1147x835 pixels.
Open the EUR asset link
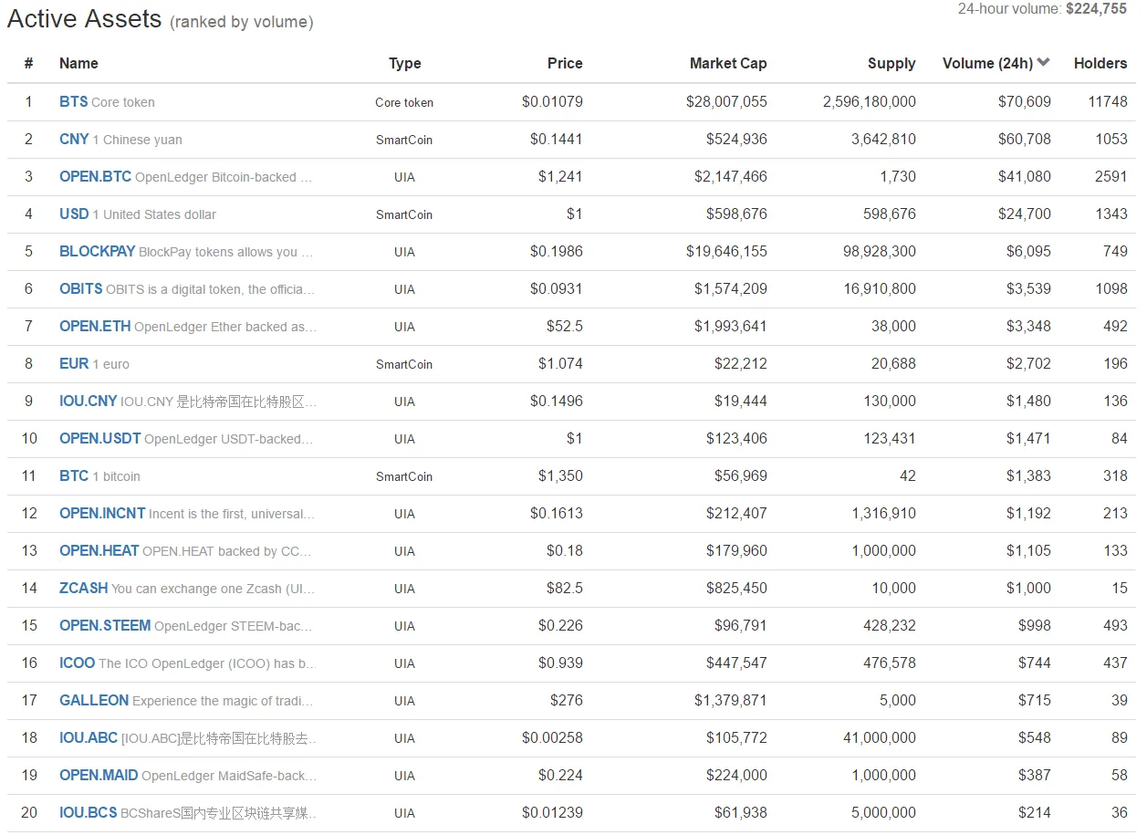pyautogui.click(x=74, y=364)
